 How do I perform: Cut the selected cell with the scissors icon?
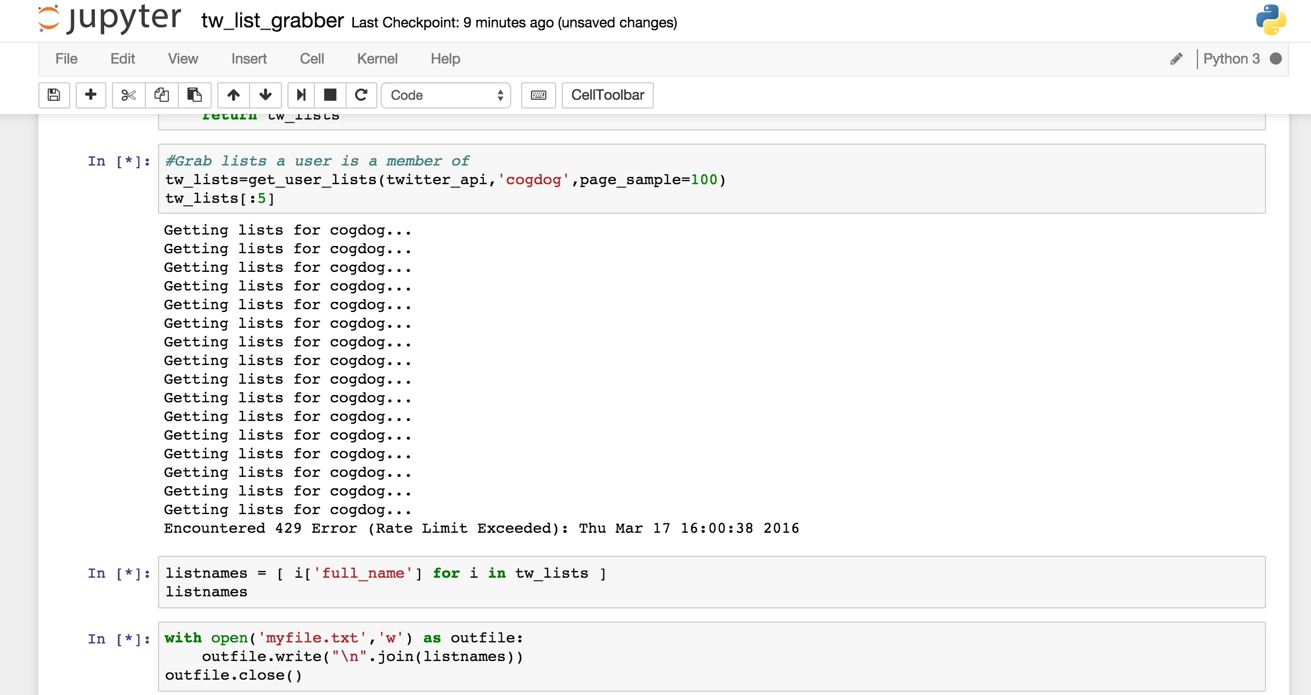[128, 95]
